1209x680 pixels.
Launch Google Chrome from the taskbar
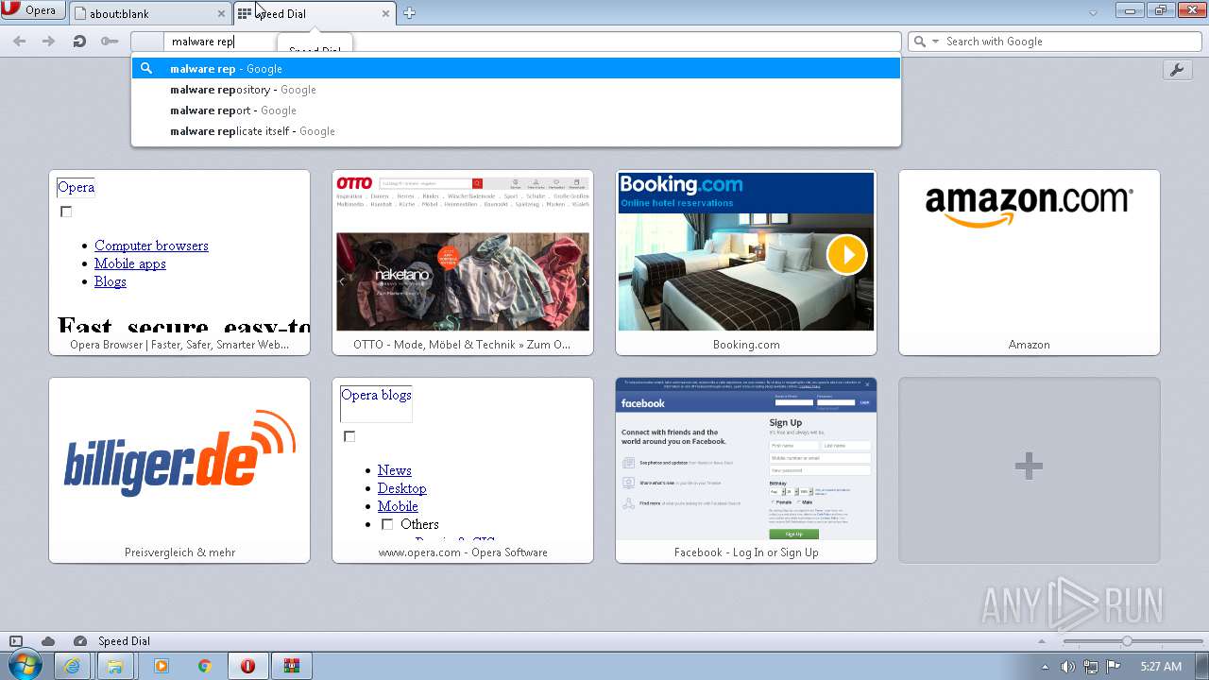pyautogui.click(x=204, y=666)
